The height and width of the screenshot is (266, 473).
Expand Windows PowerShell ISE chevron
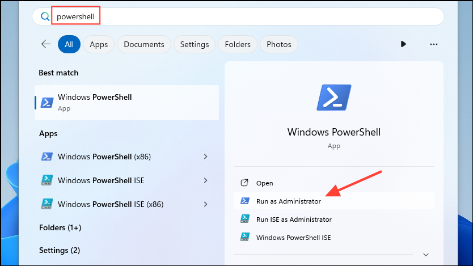click(x=205, y=180)
